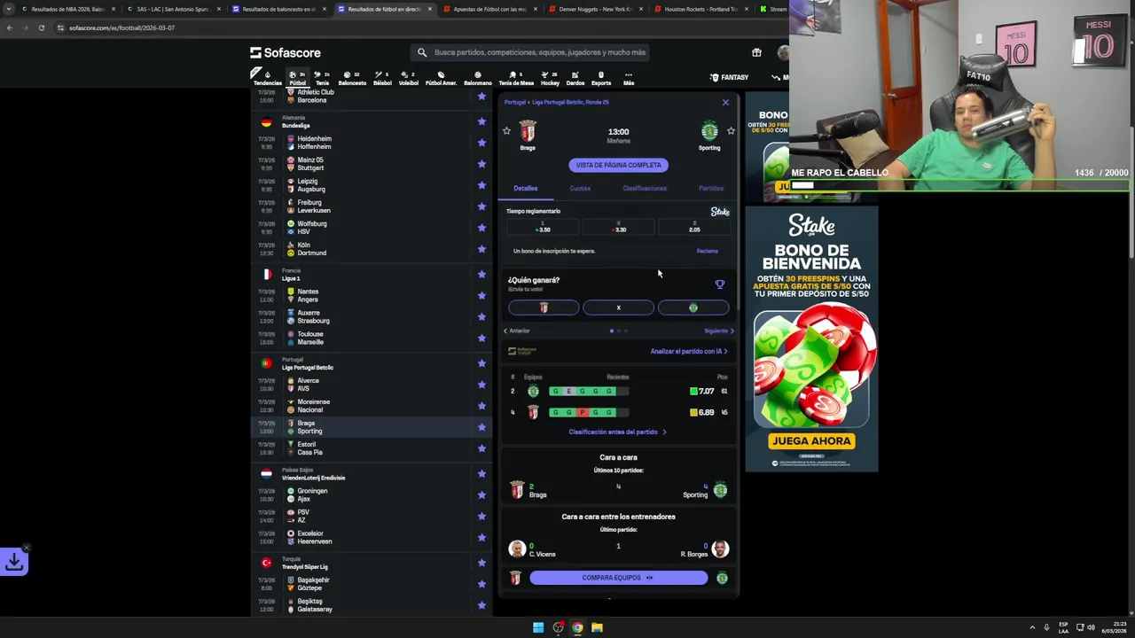Click the gift box icon in header
Screen dimensions: 1135x638
(x=756, y=52)
